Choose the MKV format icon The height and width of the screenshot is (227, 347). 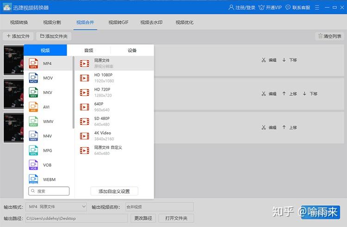click(33, 92)
